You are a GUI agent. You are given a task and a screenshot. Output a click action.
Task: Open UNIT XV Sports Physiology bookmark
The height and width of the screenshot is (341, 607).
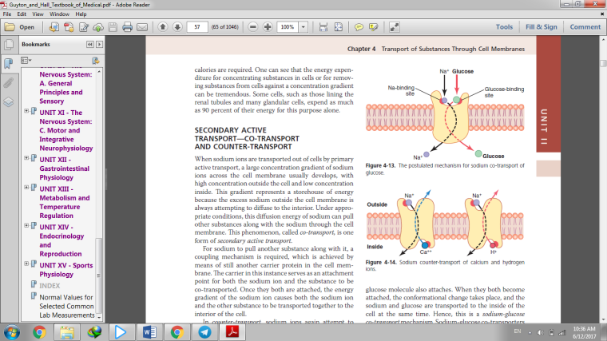click(x=65, y=270)
